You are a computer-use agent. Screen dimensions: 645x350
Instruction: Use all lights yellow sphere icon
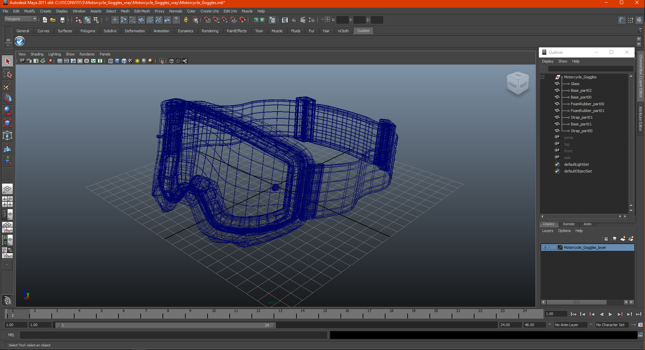[x=137, y=61]
